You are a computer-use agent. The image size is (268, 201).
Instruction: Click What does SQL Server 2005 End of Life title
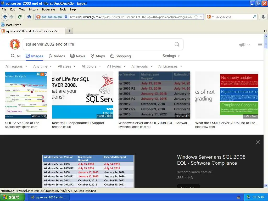[226, 123]
